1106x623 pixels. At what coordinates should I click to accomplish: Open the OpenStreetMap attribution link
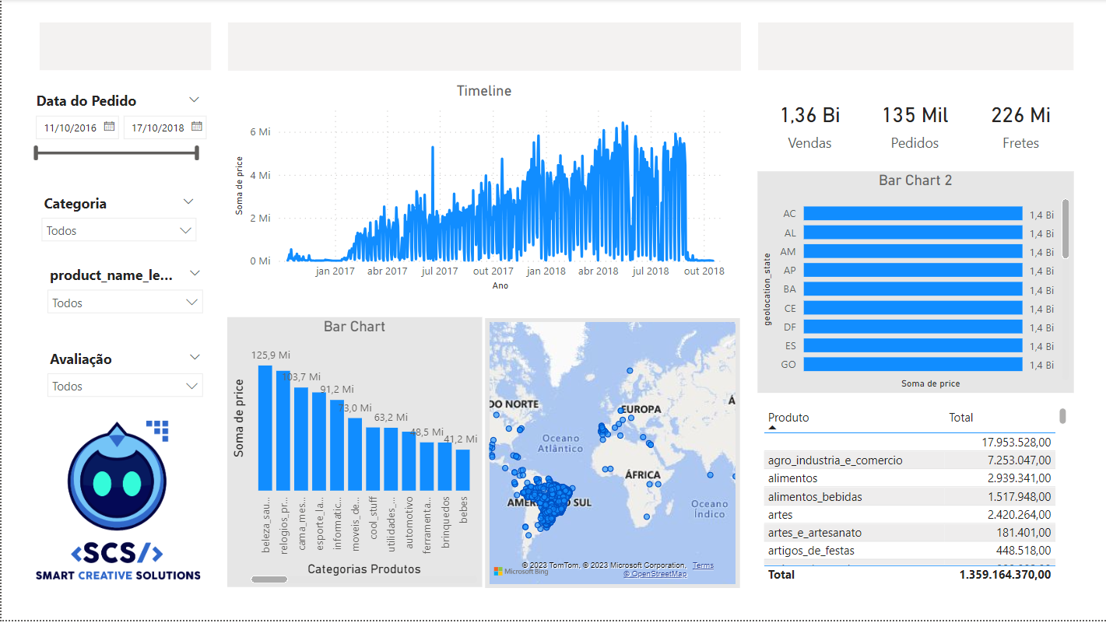[655, 574]
